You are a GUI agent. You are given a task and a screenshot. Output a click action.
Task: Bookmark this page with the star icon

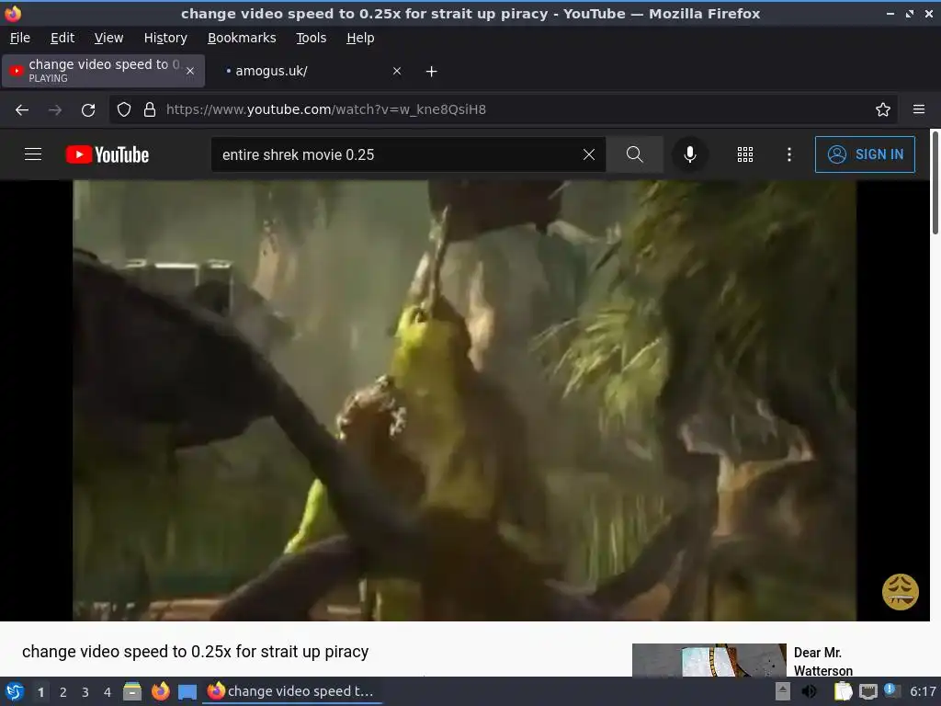pos(883,109)
